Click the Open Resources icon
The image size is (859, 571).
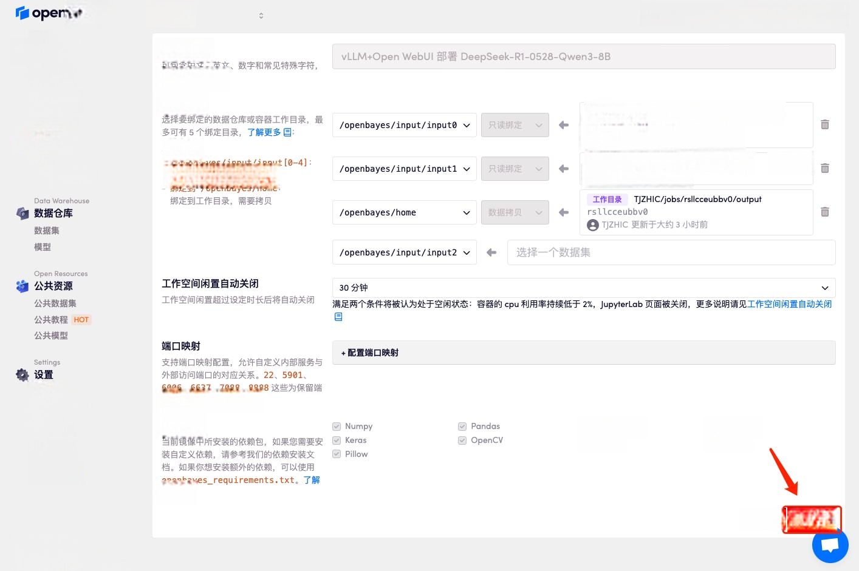pyautogui.click(x=22, y=286)
